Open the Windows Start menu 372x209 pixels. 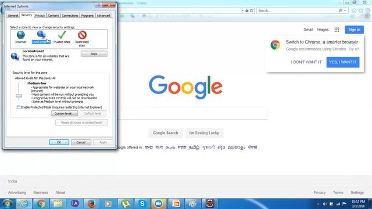pyautogui.click(x=7, y=204)
